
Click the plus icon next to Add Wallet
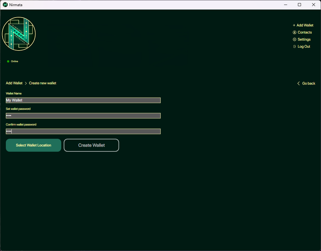tap(294, 25)
